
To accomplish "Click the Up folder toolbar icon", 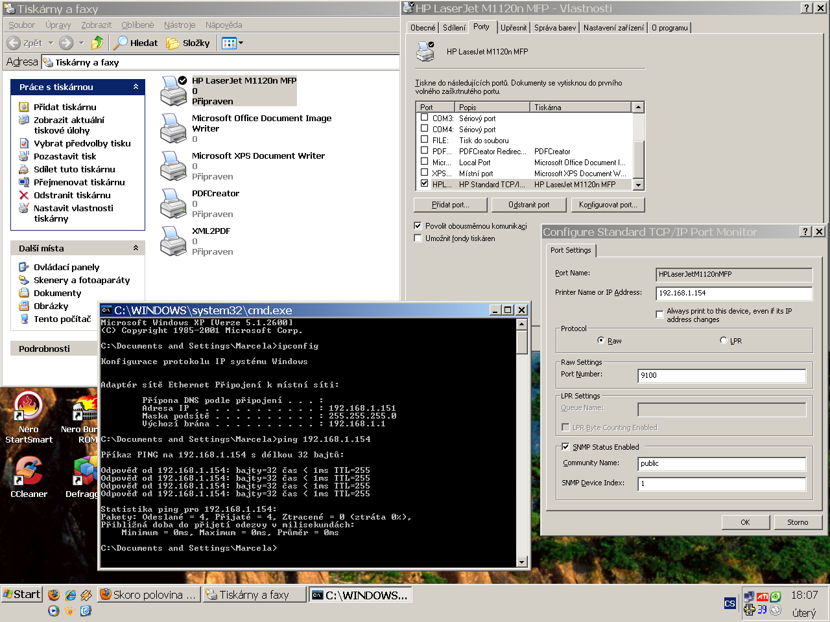I will coord(97,43).
